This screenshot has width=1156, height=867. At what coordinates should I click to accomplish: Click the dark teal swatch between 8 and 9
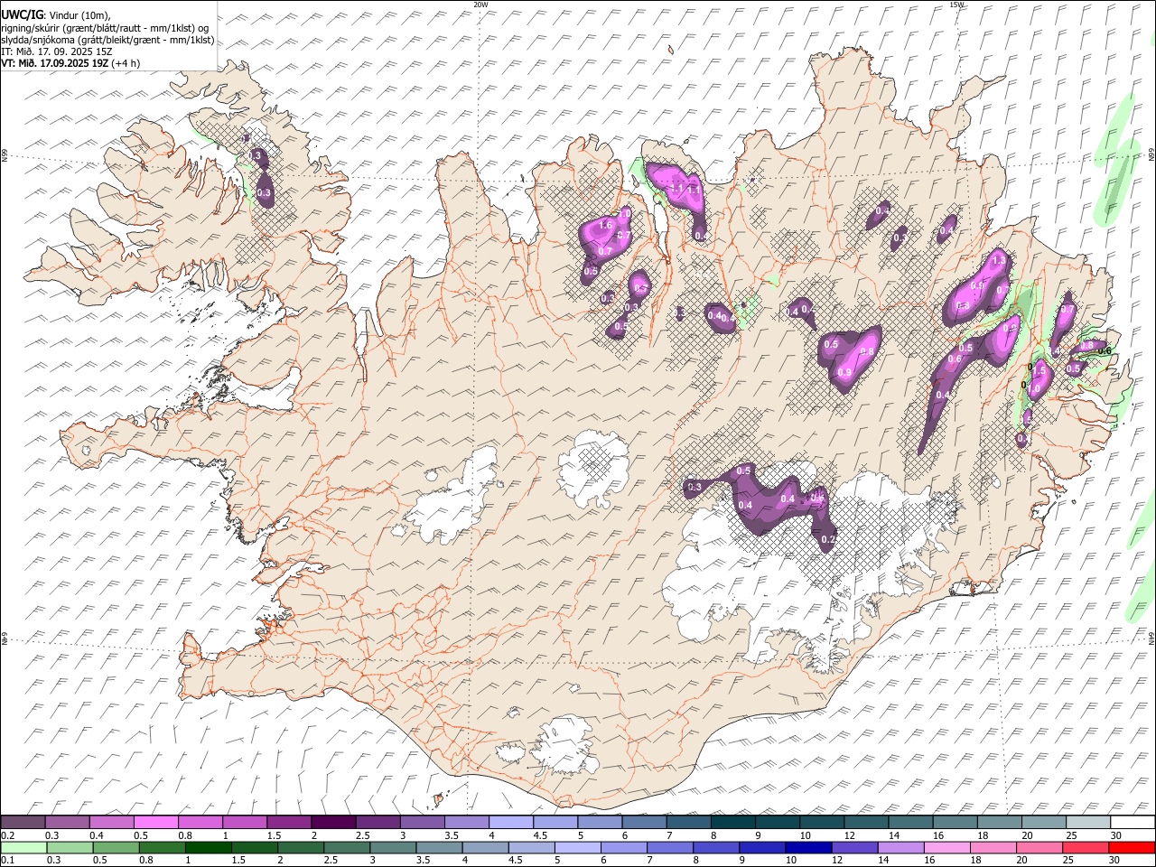pyautogui.click(x=733, y=823)
